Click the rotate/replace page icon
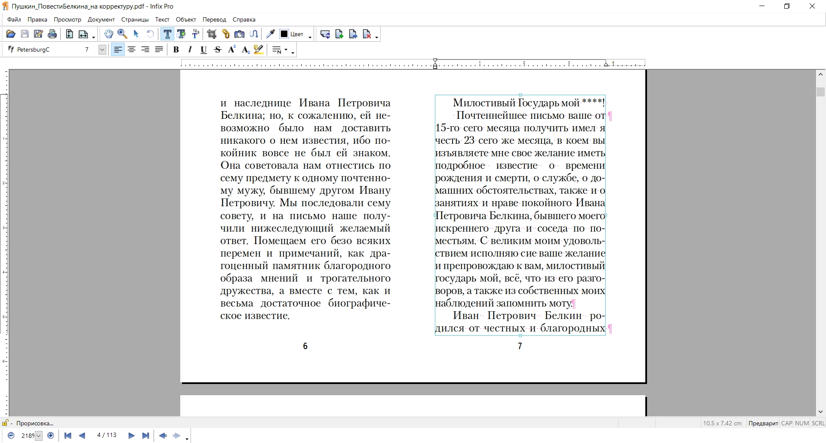 (325, 34)
